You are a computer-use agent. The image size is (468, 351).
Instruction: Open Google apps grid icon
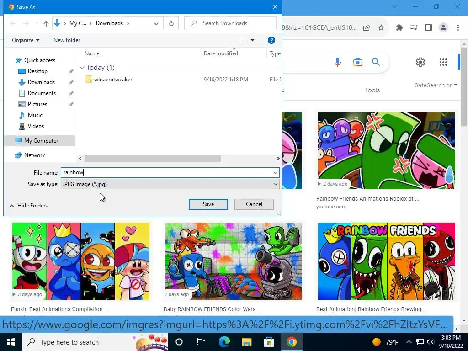click(443, 62)
